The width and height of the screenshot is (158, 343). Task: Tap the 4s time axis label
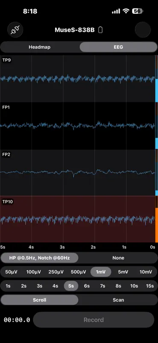point(31,247)
